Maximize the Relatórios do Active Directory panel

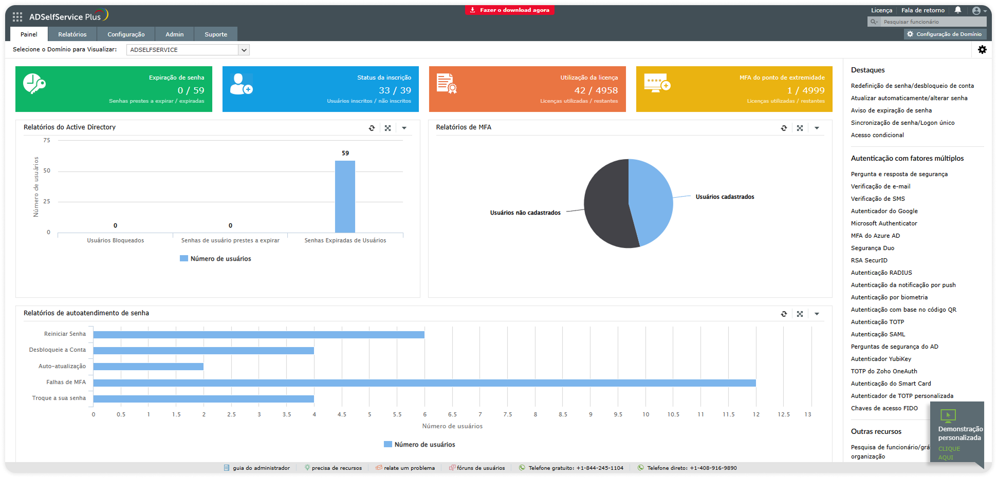tap(388, 128)
